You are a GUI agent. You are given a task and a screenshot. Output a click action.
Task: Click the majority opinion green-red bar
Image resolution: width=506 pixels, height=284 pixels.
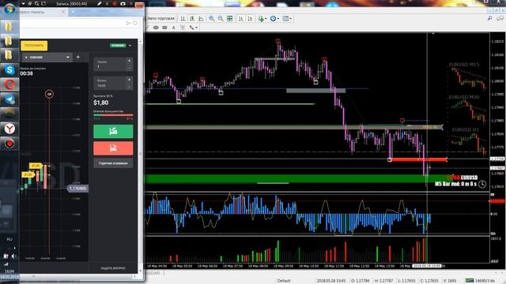(113, 114)
